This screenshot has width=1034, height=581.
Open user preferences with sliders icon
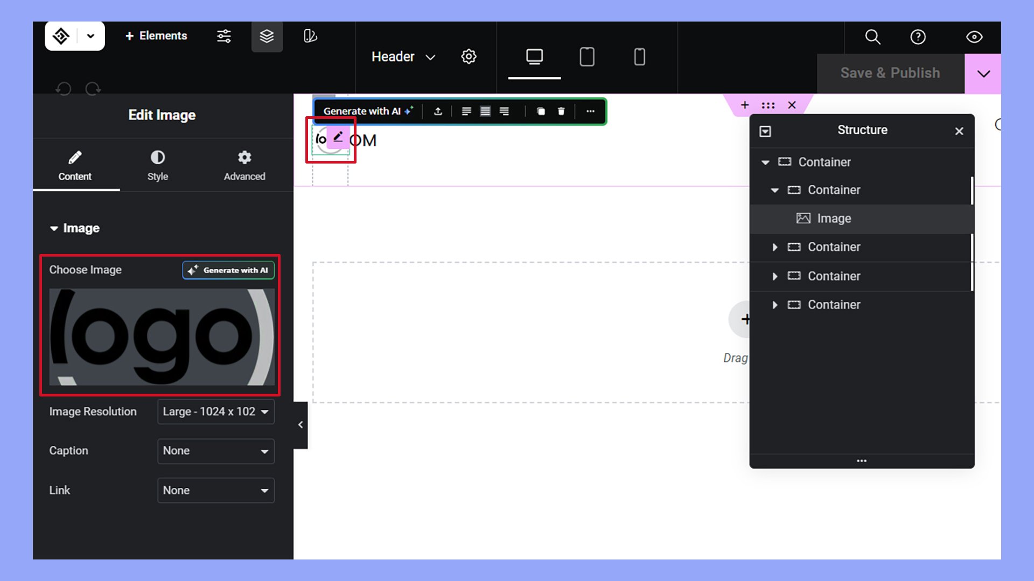click(x=223, y=36)
